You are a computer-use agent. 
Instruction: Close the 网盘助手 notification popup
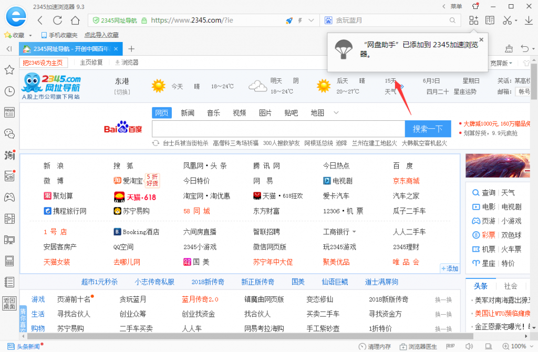point(481,40)
